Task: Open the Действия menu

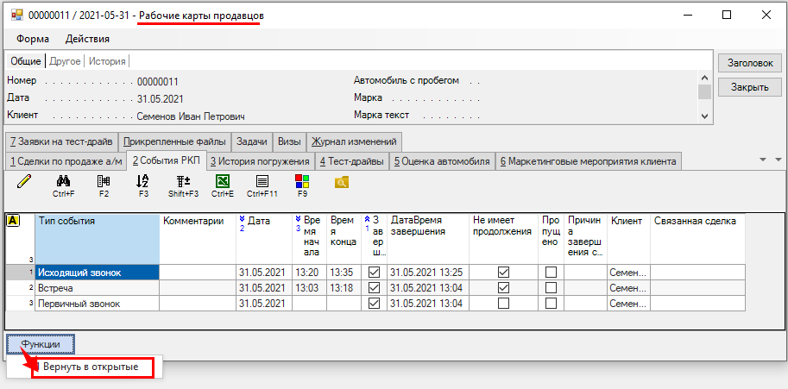Action: coord(87,39)
